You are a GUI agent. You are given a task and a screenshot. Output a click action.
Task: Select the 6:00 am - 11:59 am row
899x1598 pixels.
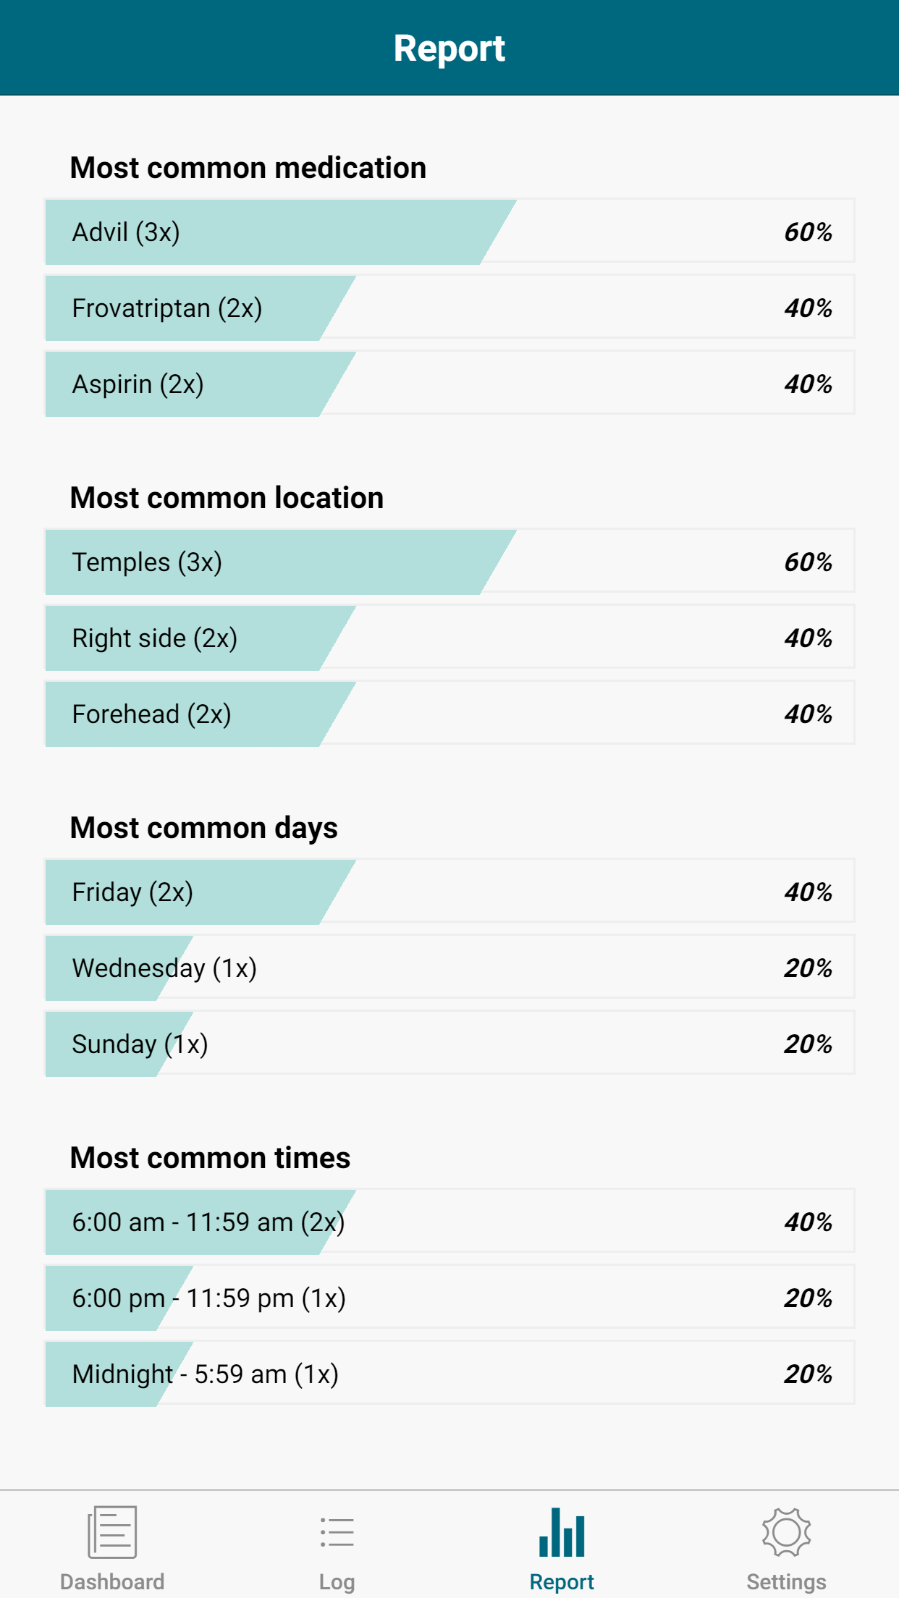449,1221
